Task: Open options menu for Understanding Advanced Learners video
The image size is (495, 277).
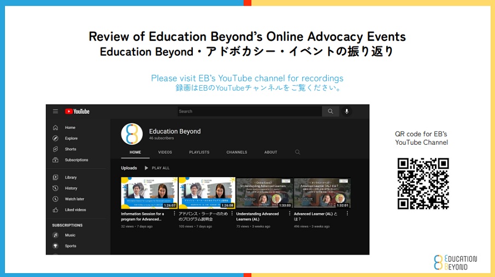Action: (x=290, y=214)
